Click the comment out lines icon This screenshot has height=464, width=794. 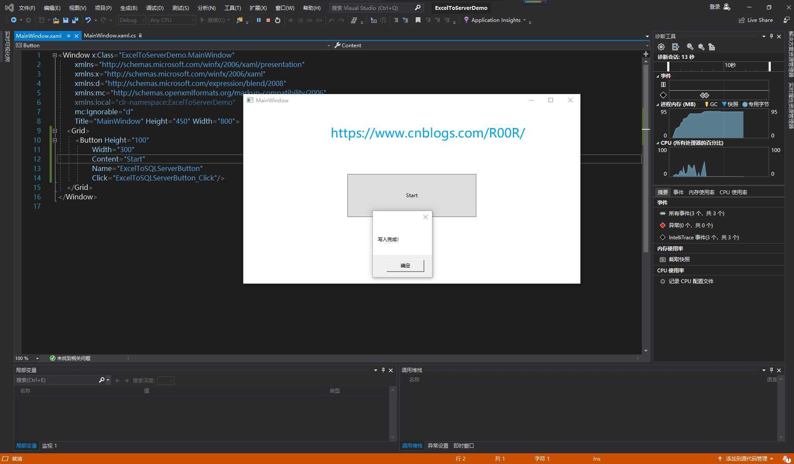396,20
